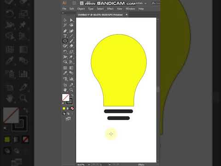Select the Eyedropper tool
Image resolution: width=221 pixels, height=166 pixels.
[65, 73]
